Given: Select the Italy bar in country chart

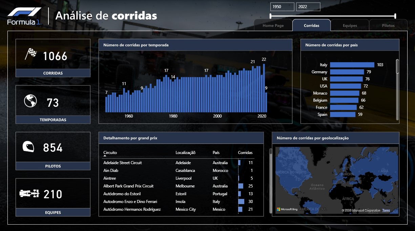Looking at the screenshot, I should click(352, 65).
